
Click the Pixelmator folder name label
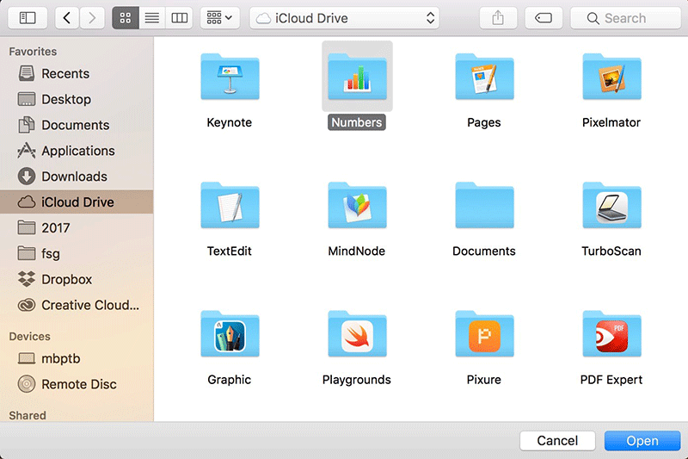click(x=611, y=122)
